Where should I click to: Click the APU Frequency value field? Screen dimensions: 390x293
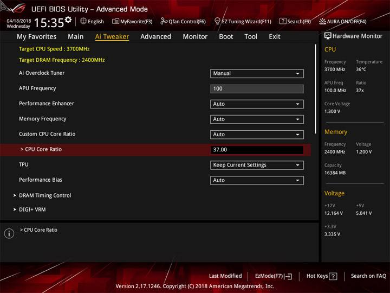[257, 88]
